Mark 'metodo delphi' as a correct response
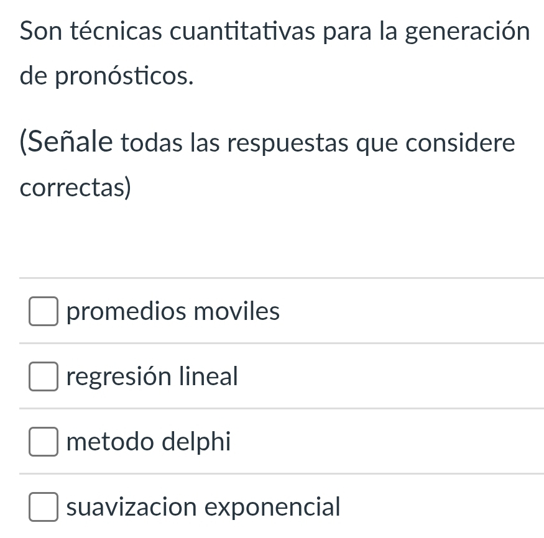This screenshot has width=544, height=538. [x=43, y=442]
